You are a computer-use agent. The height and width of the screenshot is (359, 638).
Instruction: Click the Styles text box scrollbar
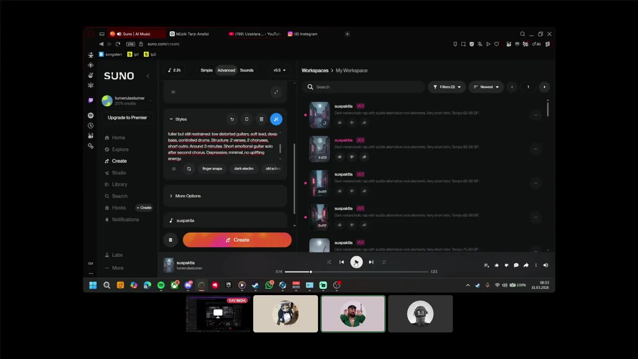click(280, 148)
